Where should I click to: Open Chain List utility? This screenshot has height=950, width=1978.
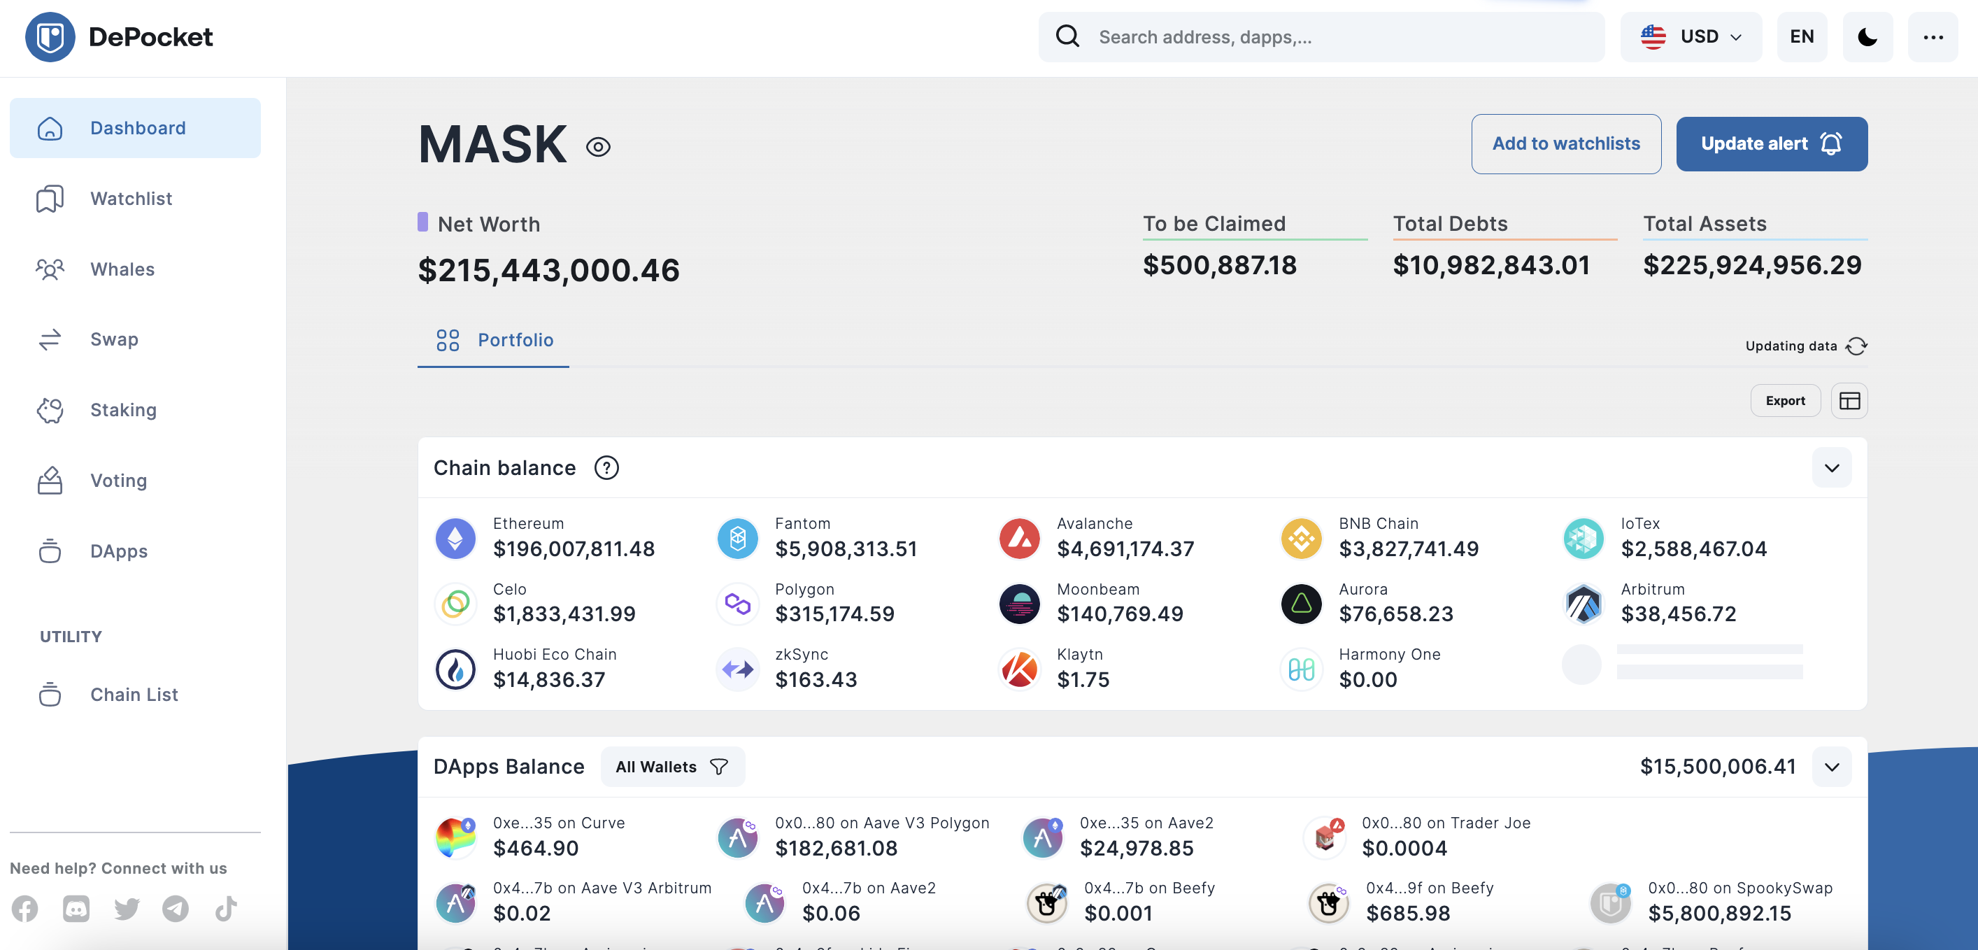[x=135, y=694]
